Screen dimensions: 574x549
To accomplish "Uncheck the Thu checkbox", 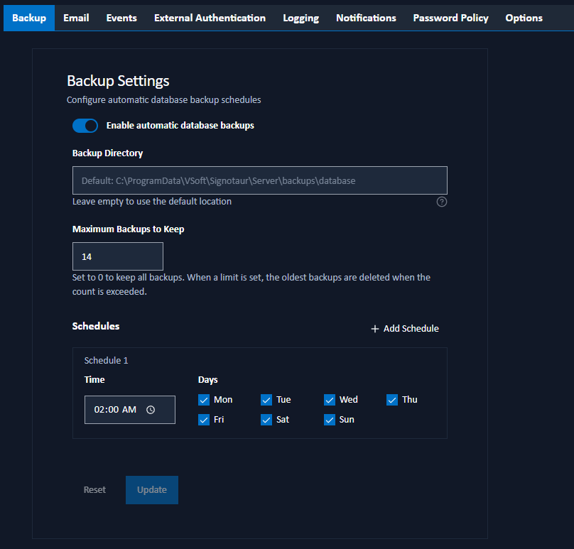I will click(x=392, y=400).
